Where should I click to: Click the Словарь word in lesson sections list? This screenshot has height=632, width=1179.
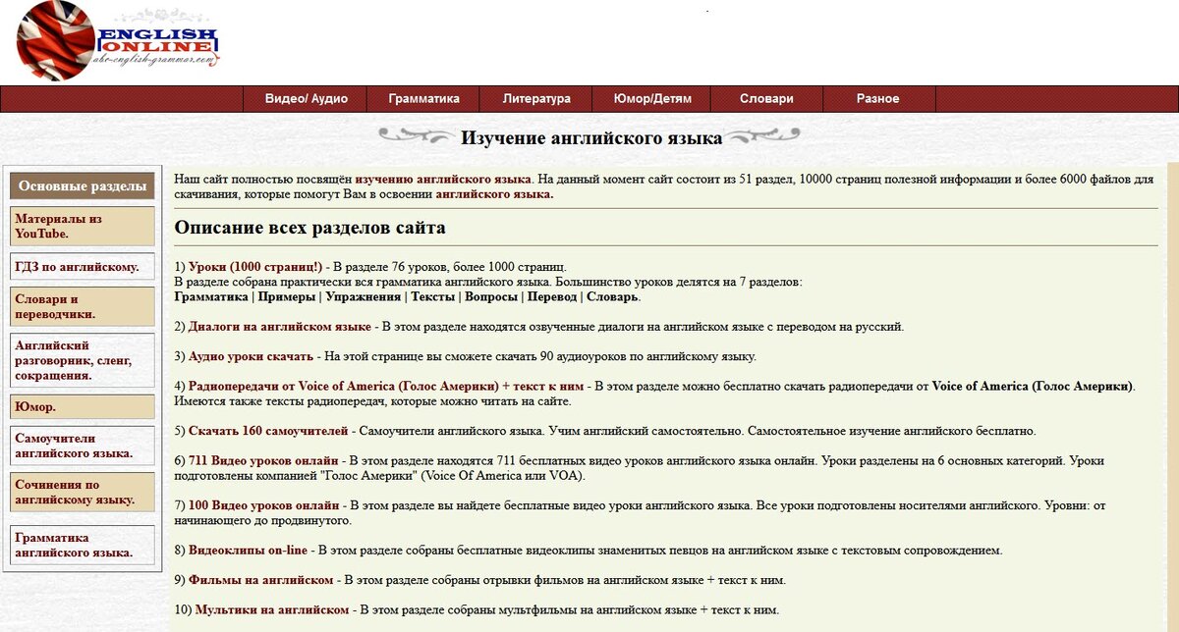pos(613,296)
